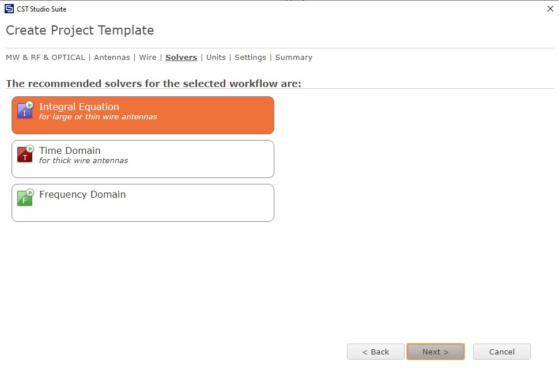Pick the Frequency Domain solver card

[x=143, y=203]
